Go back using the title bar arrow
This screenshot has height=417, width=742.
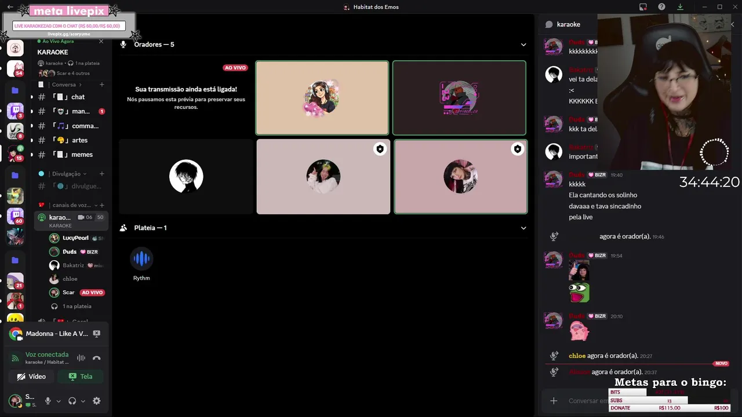point(10,7)
